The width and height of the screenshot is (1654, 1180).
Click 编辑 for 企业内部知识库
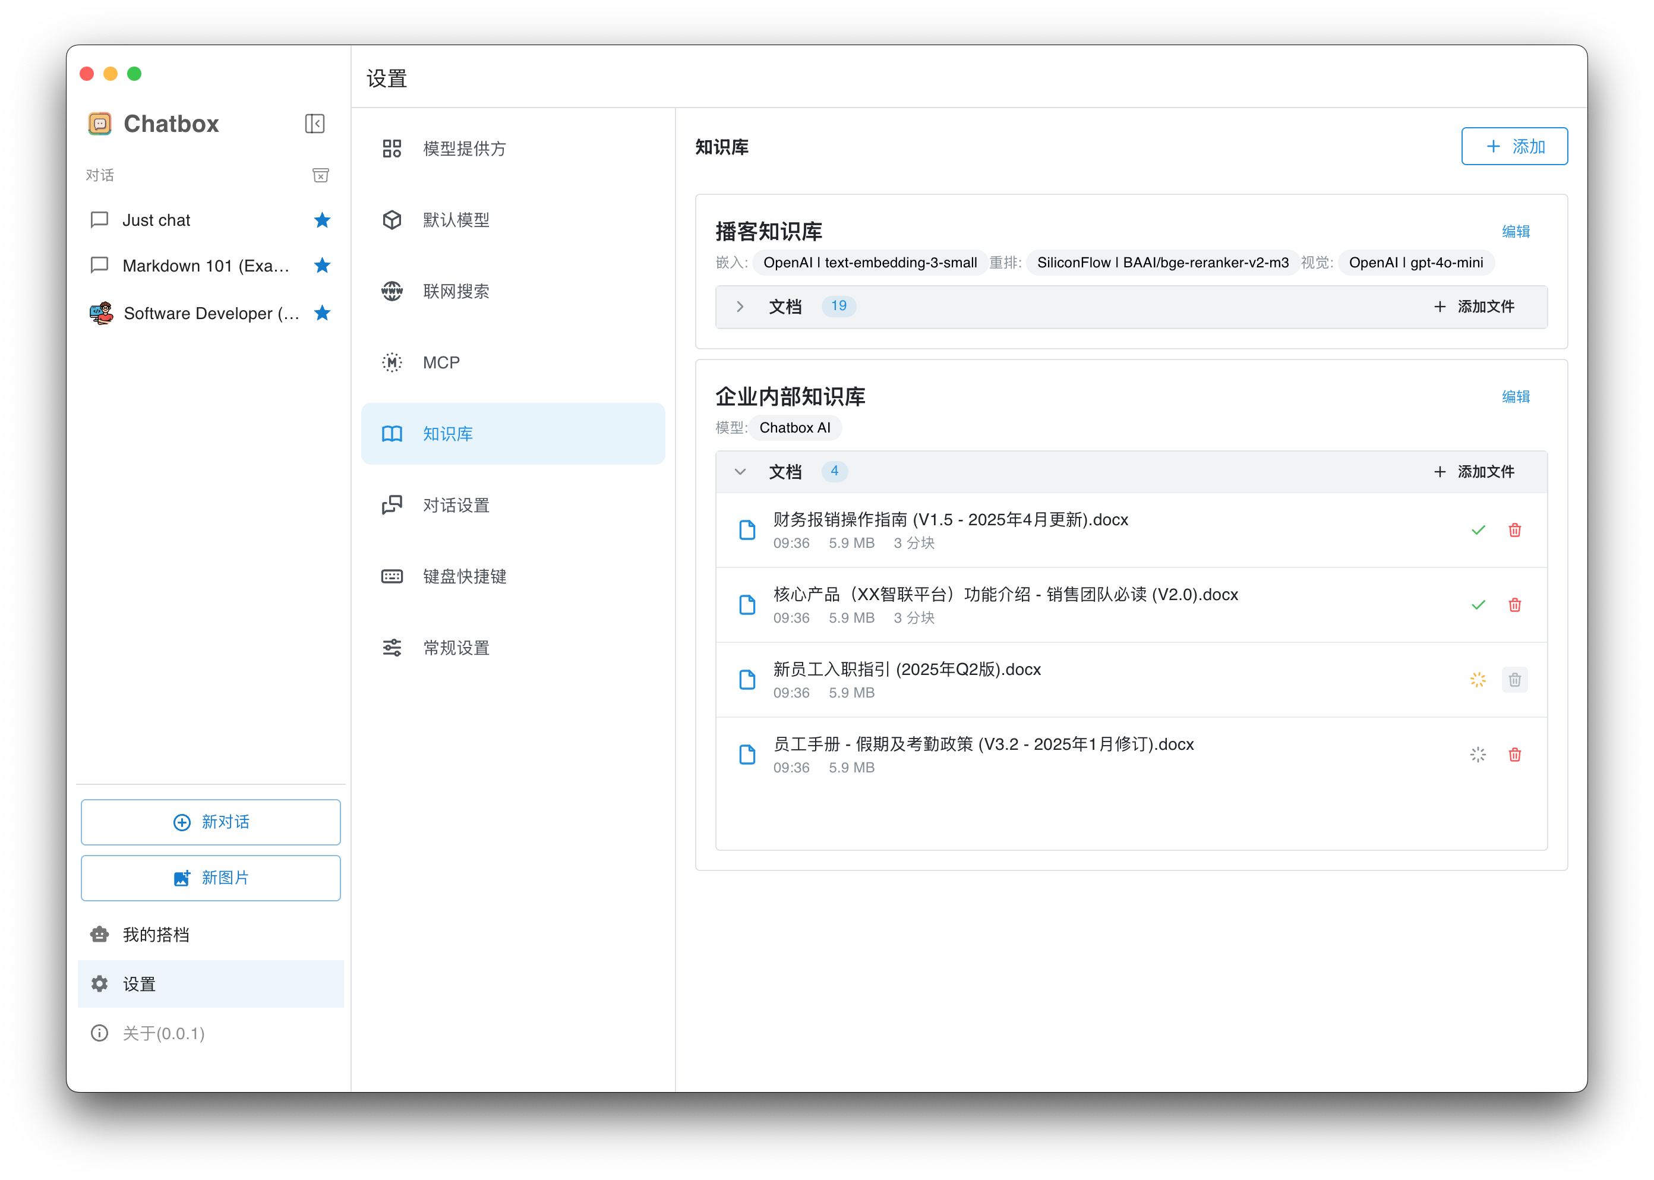point(1515,396)
